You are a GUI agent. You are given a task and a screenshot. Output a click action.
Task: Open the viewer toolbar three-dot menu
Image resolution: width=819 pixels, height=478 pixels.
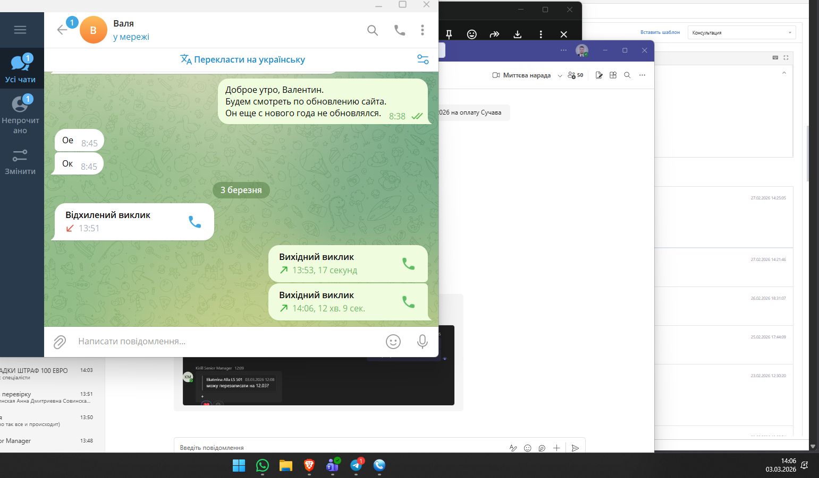point(541,34)
